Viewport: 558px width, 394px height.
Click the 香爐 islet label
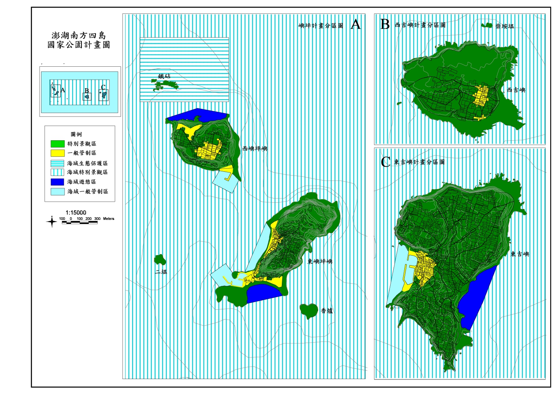click(x=327, y=311)
